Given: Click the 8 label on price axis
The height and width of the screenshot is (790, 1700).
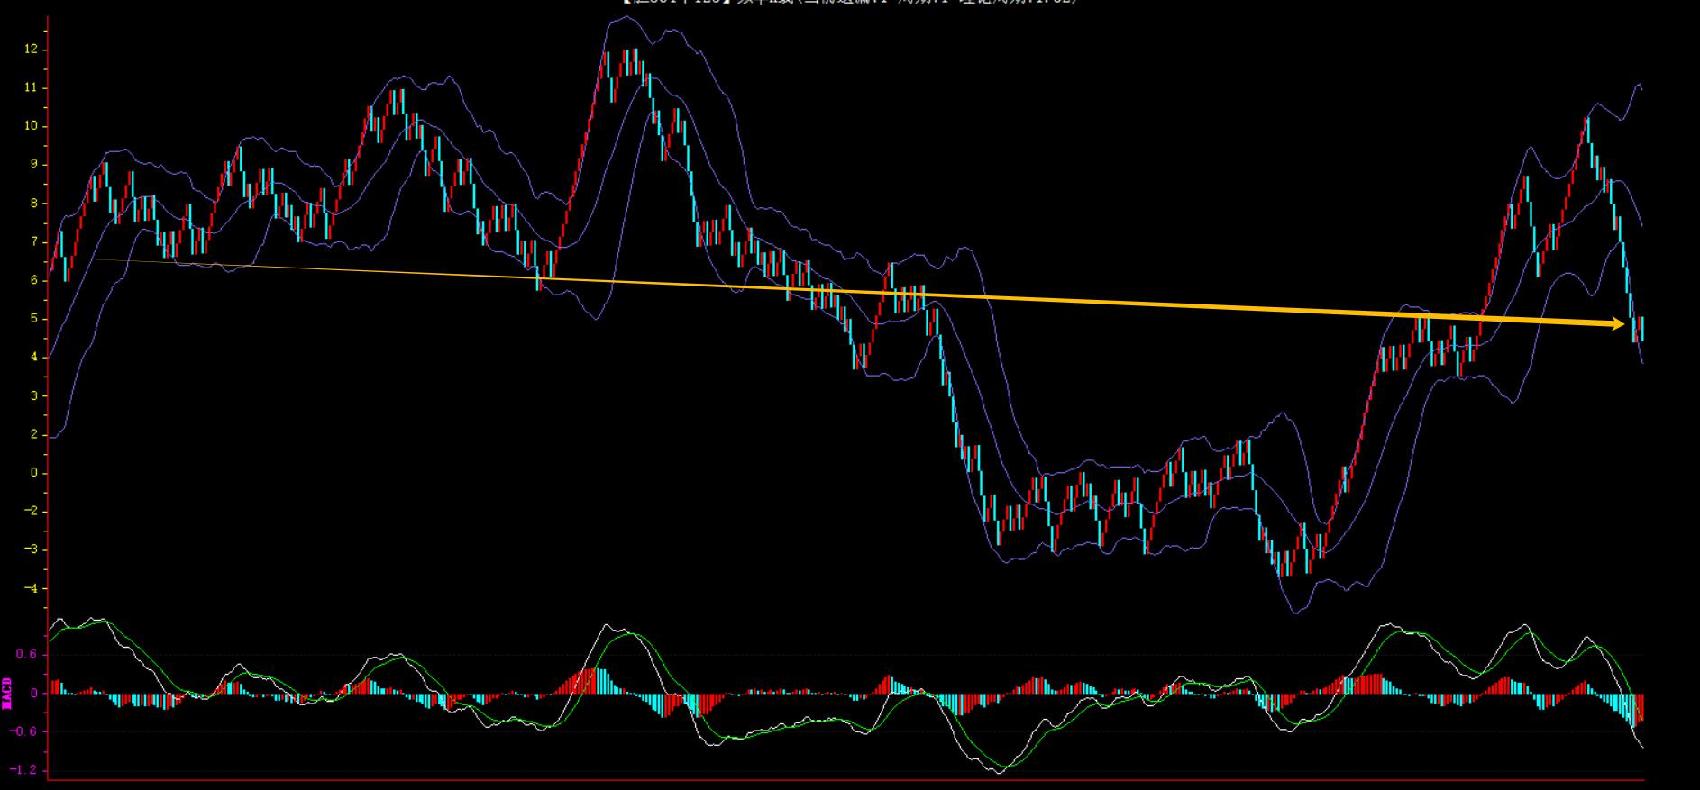Looking at the screenshot, I should coord(34,204).
